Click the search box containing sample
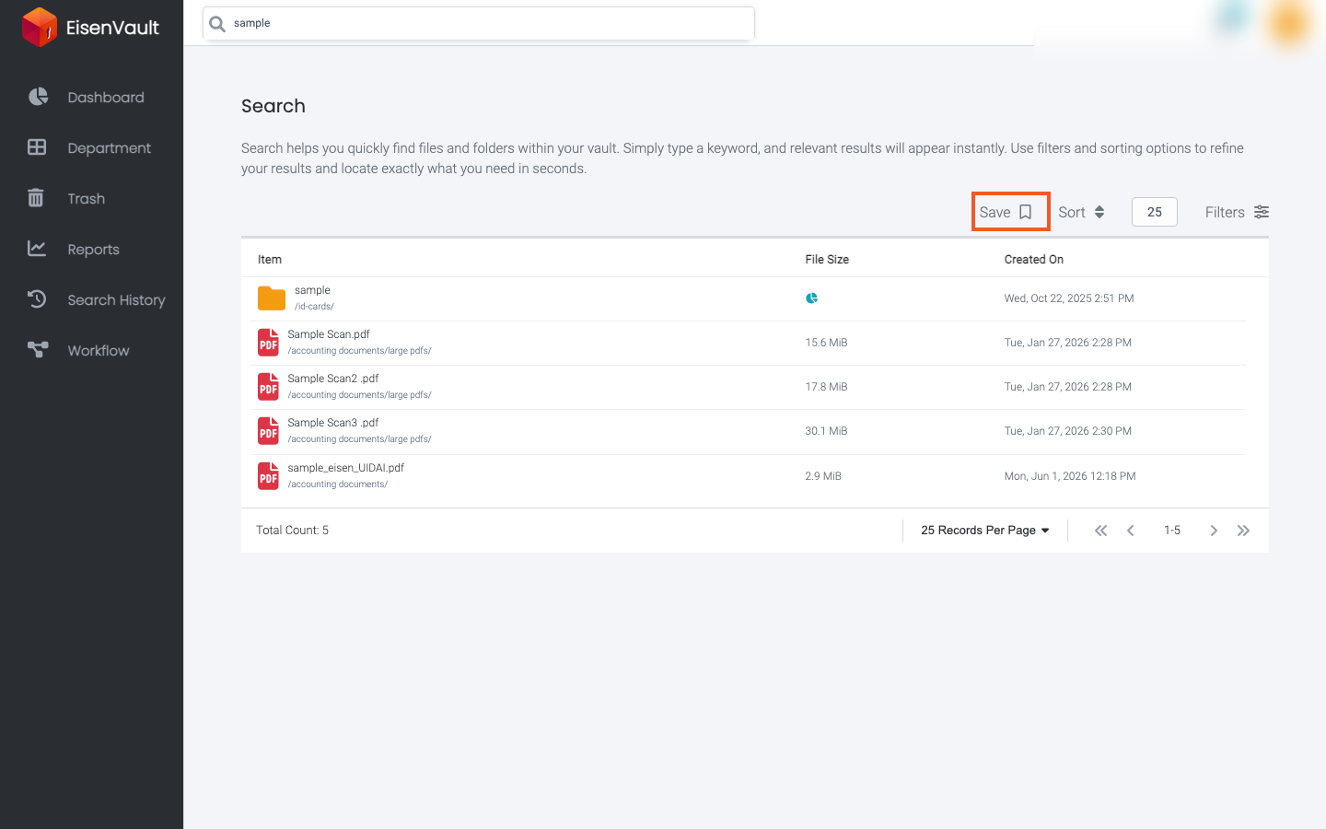Image resolution: width=1326 pixels, height=829 pixels. coord(479,23)
